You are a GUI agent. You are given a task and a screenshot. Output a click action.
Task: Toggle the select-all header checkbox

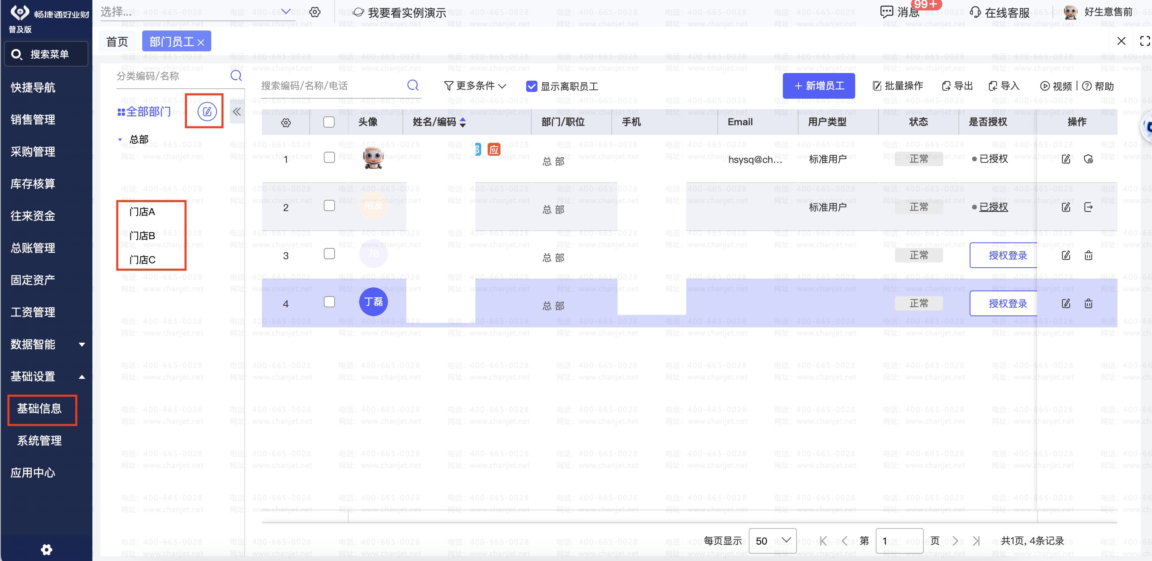tap(329, 122)
